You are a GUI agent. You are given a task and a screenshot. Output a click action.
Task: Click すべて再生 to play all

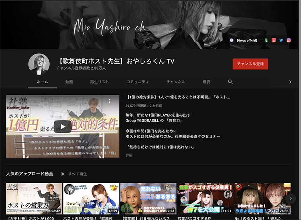[74, 174]
